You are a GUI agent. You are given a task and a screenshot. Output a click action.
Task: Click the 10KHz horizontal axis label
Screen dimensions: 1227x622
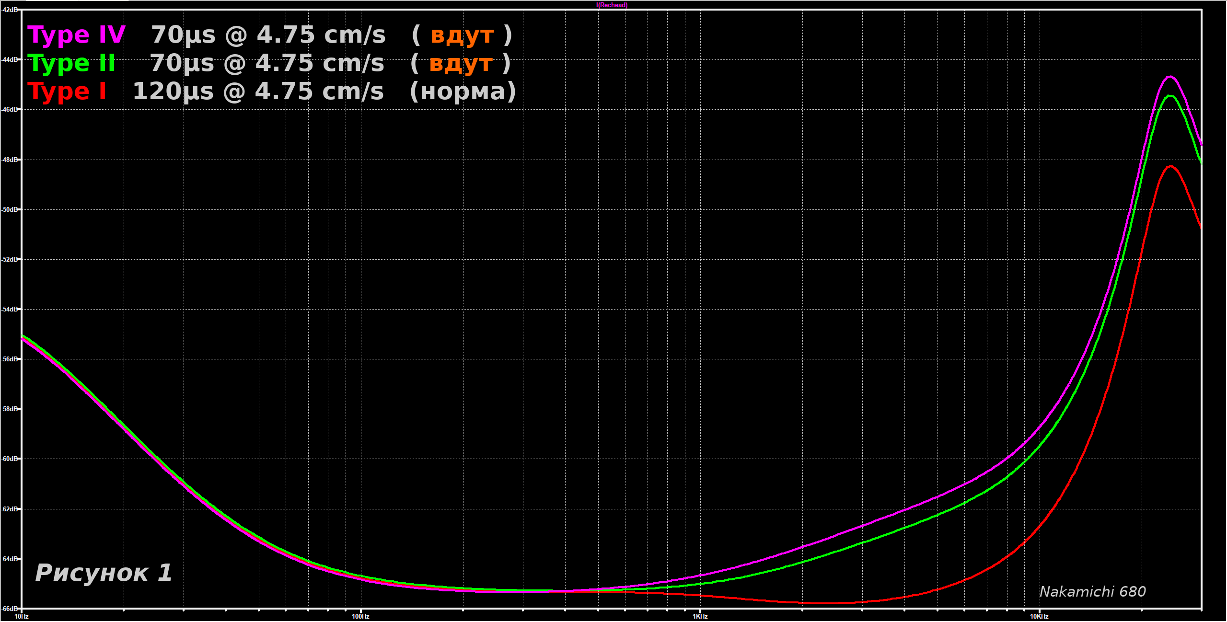coord(1039,617)
